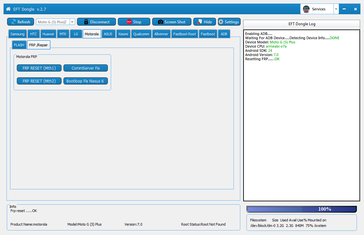The width and height of the screenshot is (364, 235).
Task: Click the Hide button icon
Action: tap(199, 22)
